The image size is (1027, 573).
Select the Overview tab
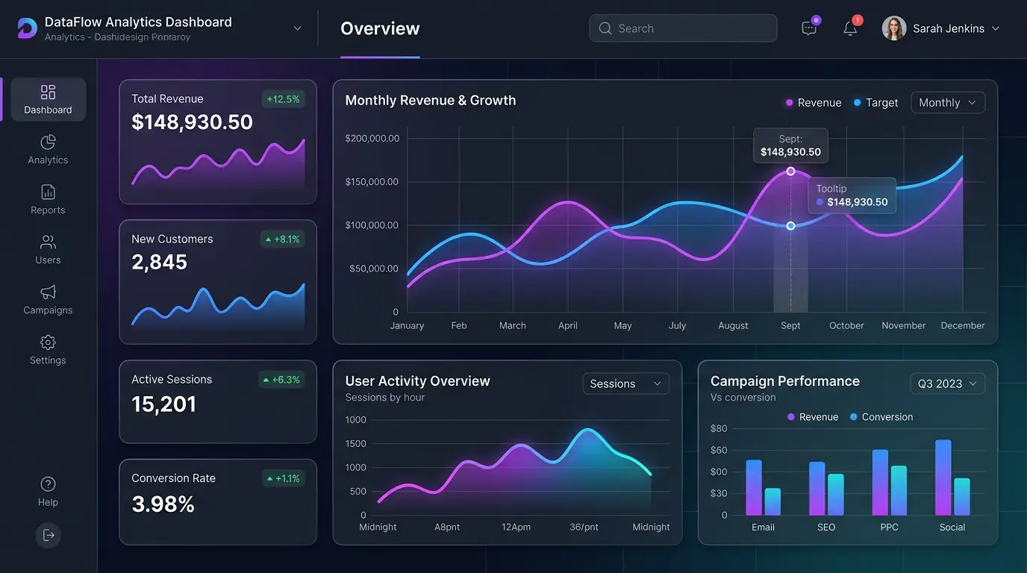pyautogui.click(x=380, y=28)
